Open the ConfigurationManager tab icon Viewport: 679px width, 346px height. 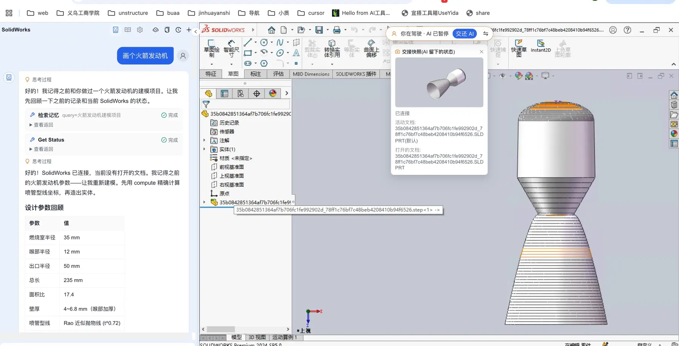point(240,93)
